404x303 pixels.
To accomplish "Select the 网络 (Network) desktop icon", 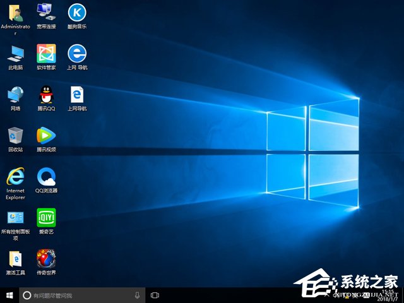I will point(15,95).
